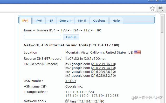166x103 pixels.
Task: Click the United States flag icon
Action: click(x=137, y=52)
